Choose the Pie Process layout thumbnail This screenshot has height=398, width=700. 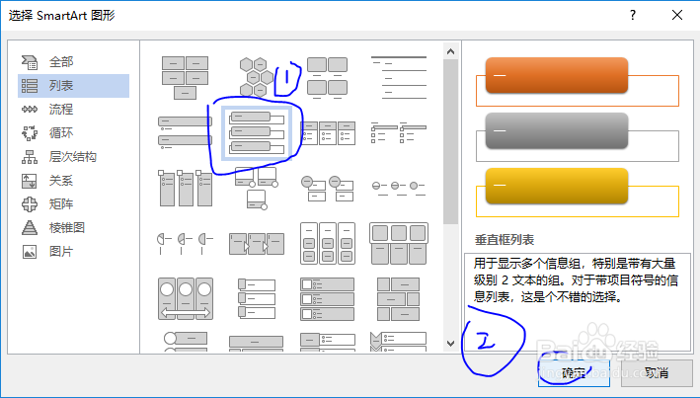point(185,244)
